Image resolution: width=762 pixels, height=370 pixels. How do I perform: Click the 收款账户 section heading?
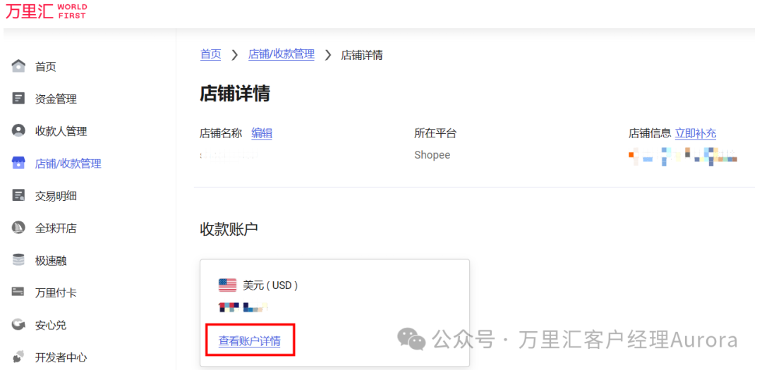click(x=229, y=230)
